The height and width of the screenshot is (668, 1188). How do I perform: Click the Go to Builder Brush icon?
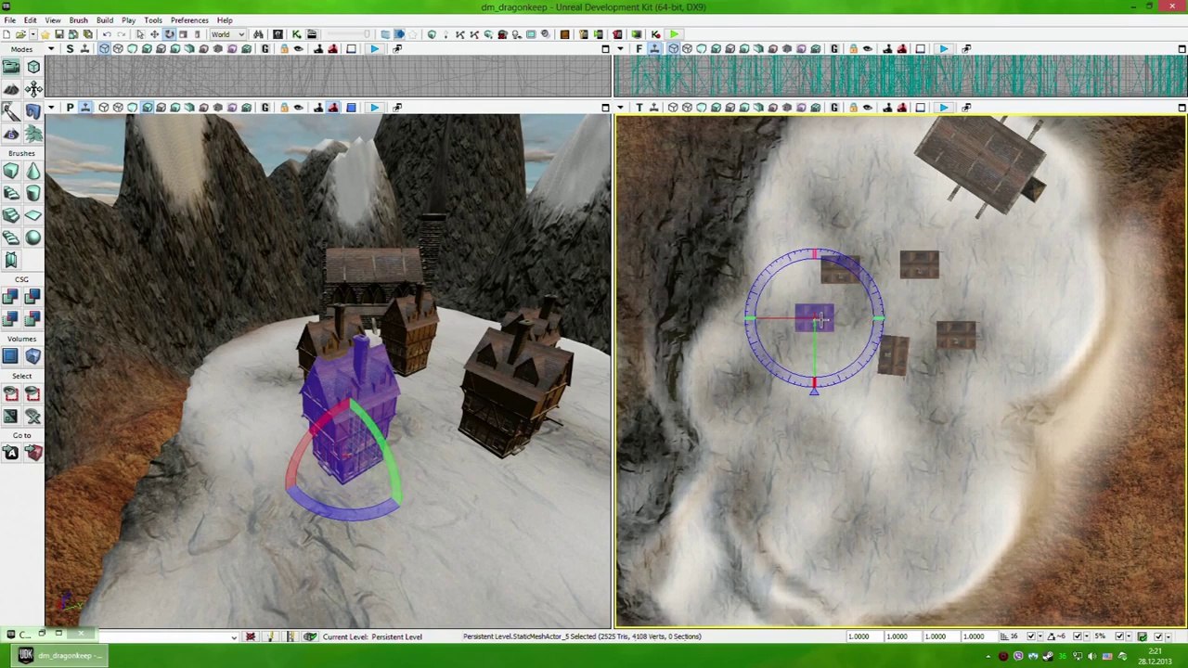[33, 453]
